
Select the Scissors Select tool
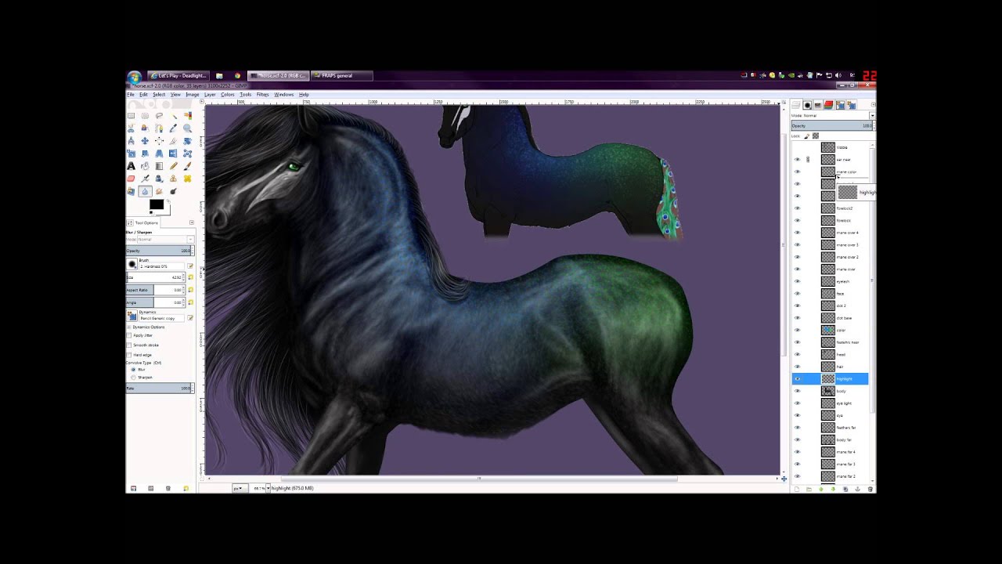pyautogui.click(x=131, y=128)
